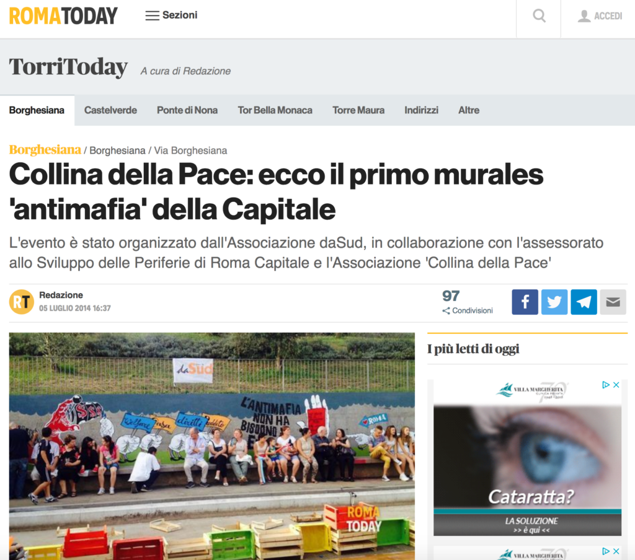Close the Villa Margherita ad
Screen dimensions: 635x560
[616, 385]
